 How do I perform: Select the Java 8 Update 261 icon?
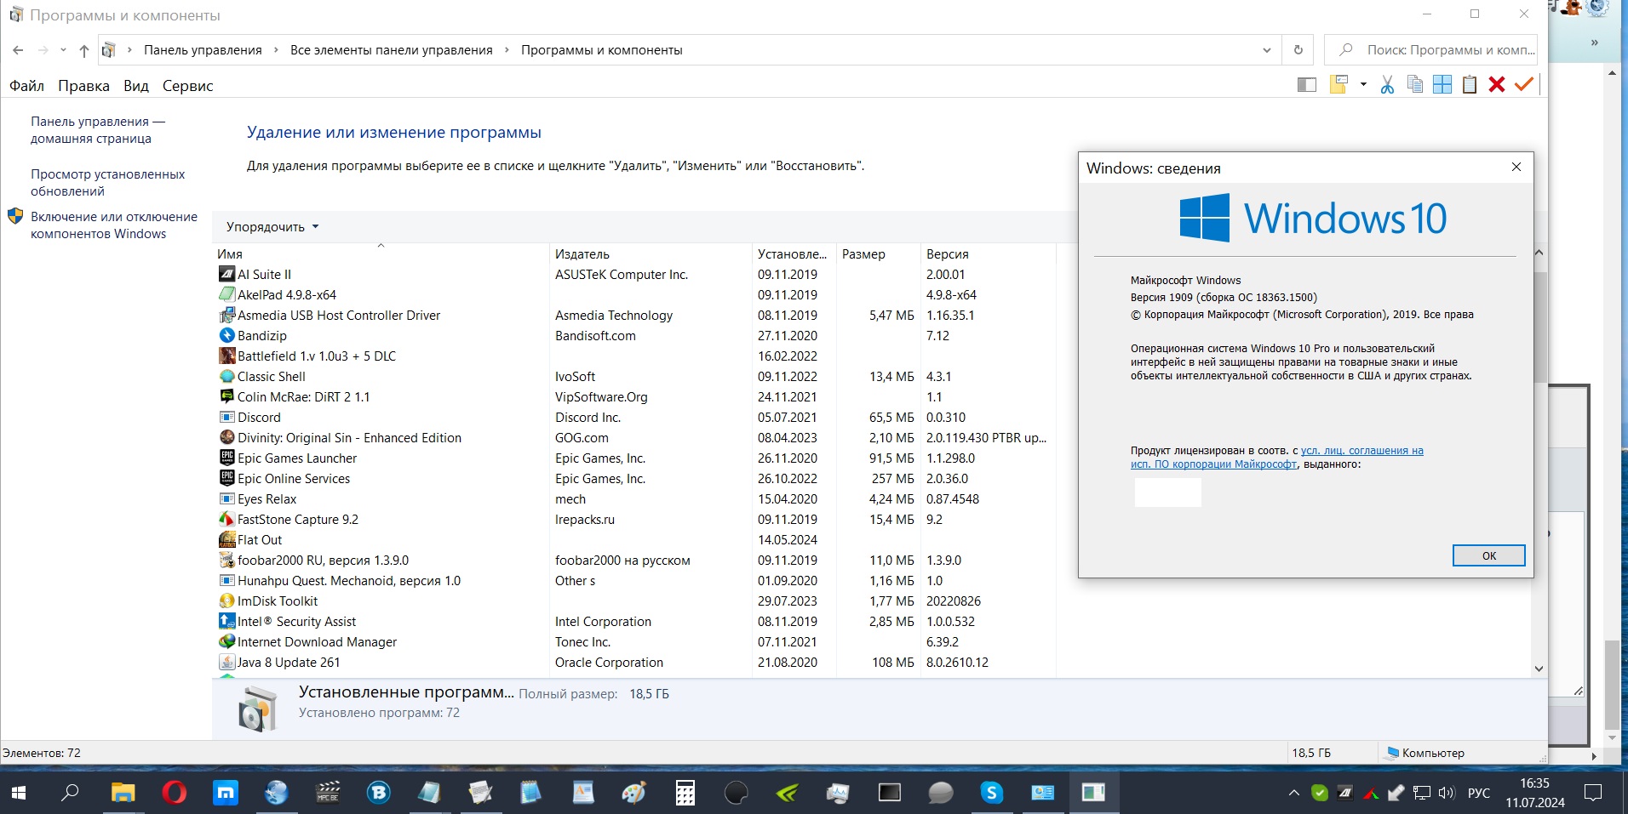pos(226,663)
